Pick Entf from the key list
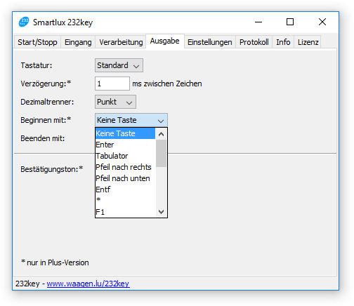The width and height of the screenshot is (354, 306). (x=125, y=189)
